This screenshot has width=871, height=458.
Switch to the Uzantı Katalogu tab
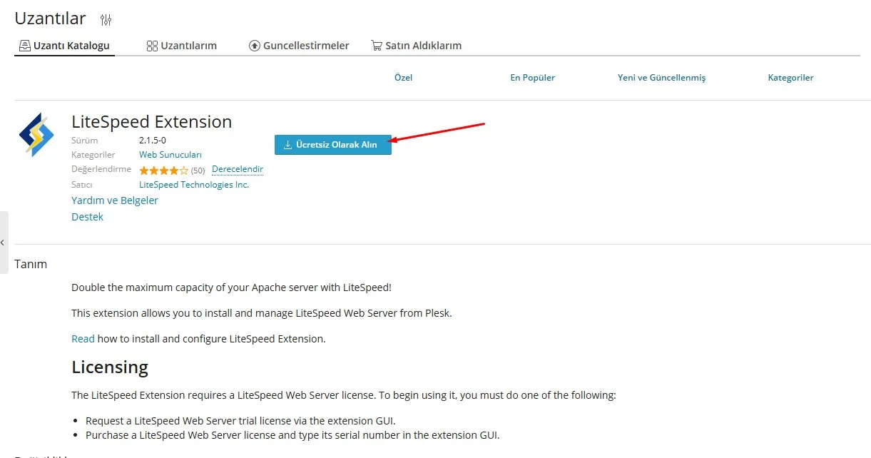[64, 46]
